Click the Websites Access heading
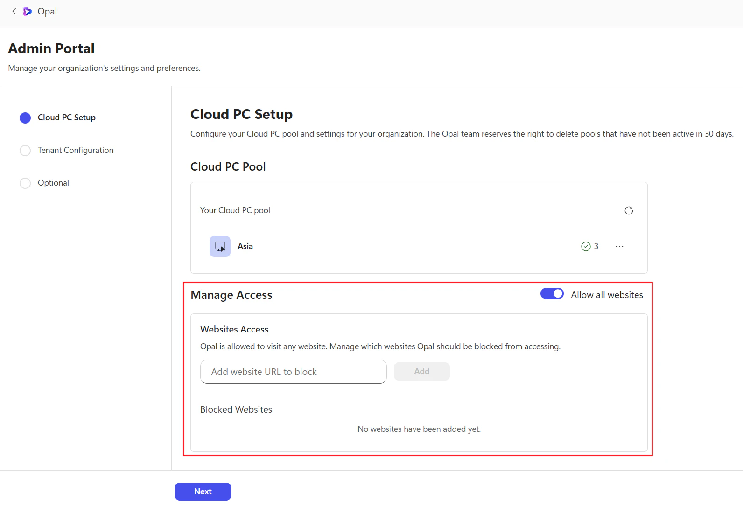 pyautogui.click(x=234, y=329)
